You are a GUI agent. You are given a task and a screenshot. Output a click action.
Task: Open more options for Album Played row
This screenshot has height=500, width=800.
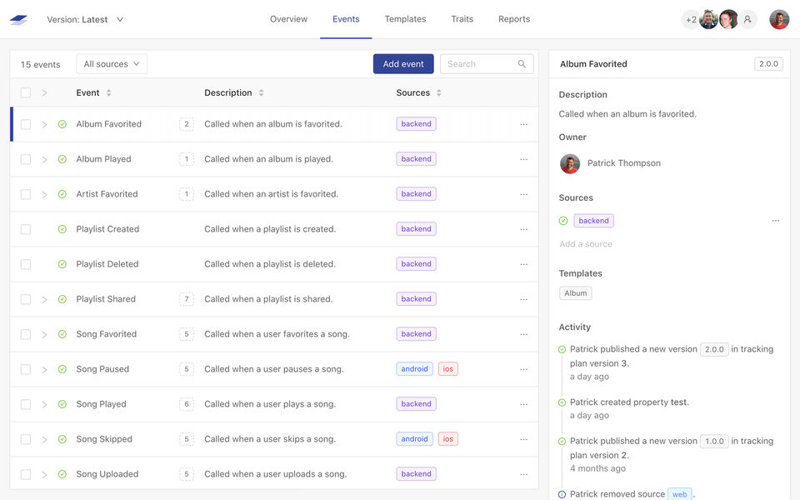click(523, 159)
